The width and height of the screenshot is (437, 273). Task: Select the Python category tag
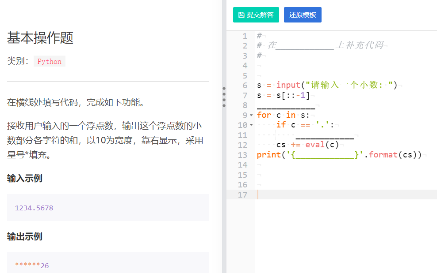pyautogui.click(x=49, y=61)
